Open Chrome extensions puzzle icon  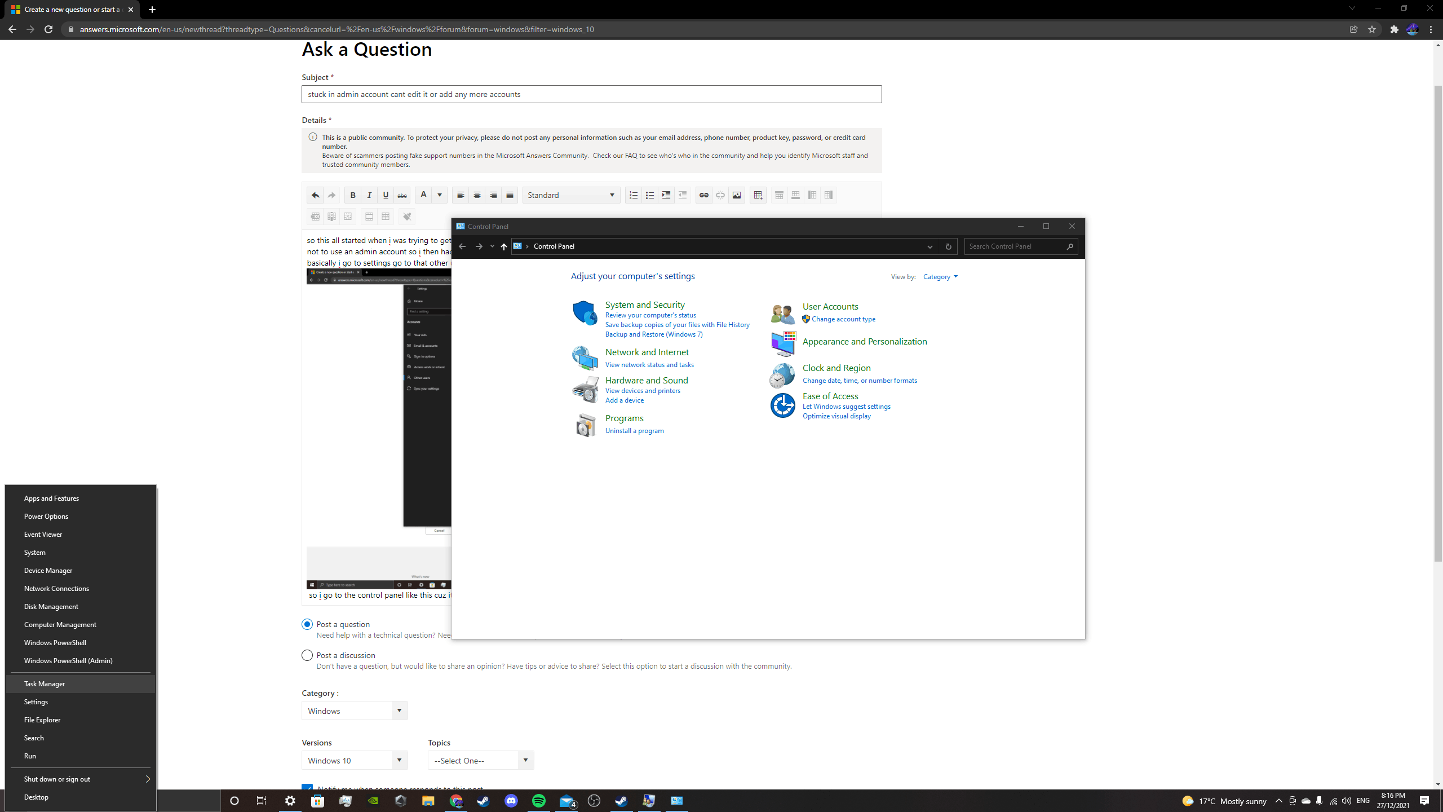click(x=1395, y=29)
